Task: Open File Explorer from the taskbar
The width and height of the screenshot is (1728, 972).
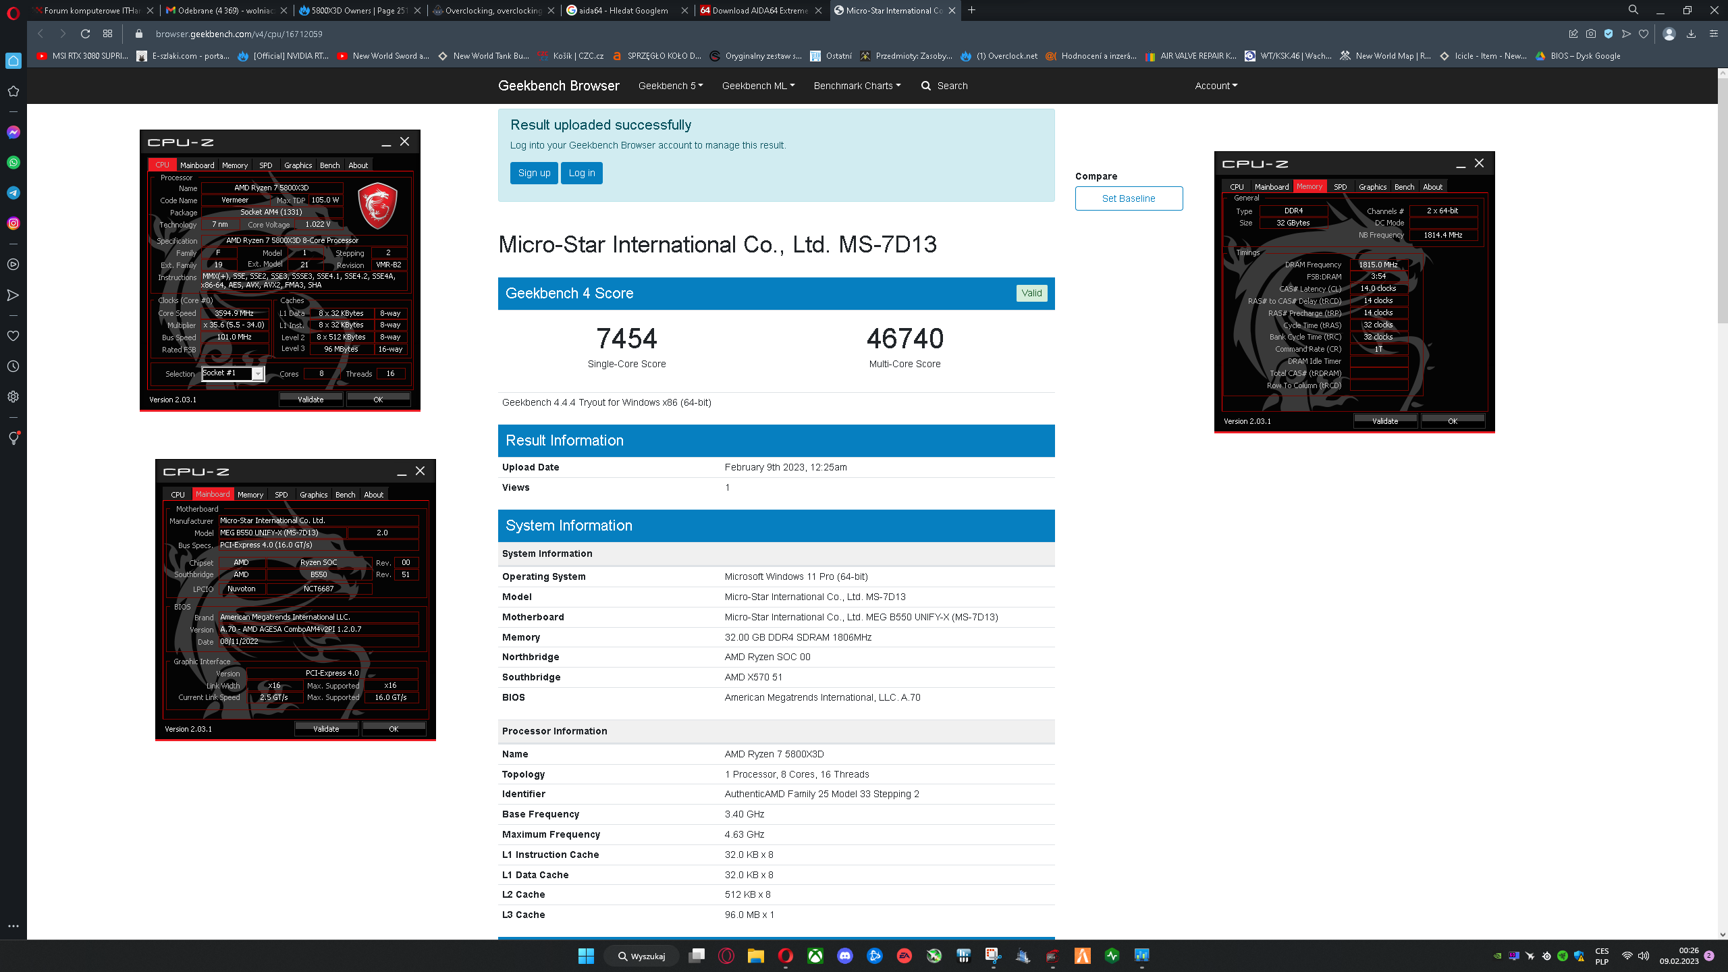Action: (x=755, y=956)
